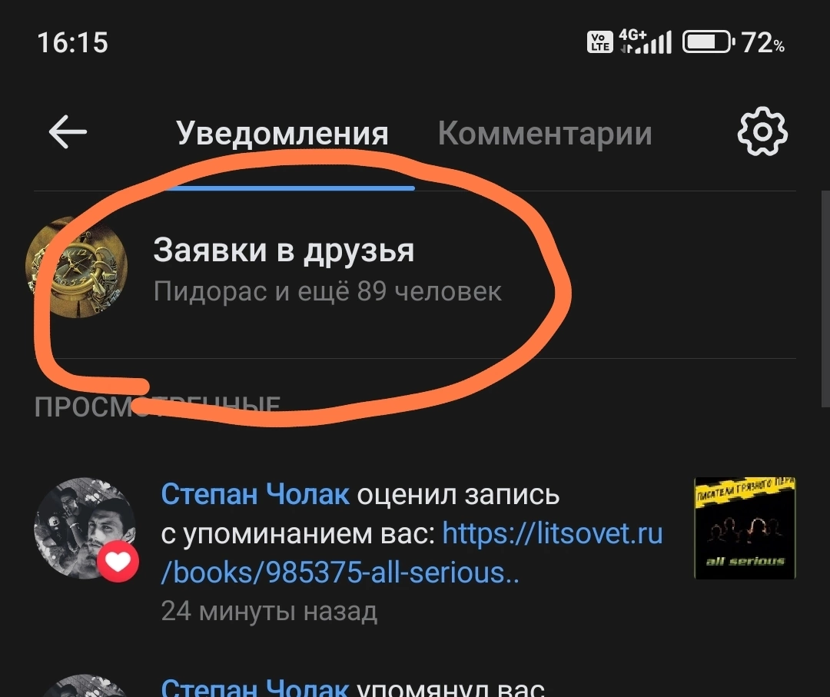830x697 pixels.
Task: Tap the battery icon in status bar
Action: click(709, 41)
